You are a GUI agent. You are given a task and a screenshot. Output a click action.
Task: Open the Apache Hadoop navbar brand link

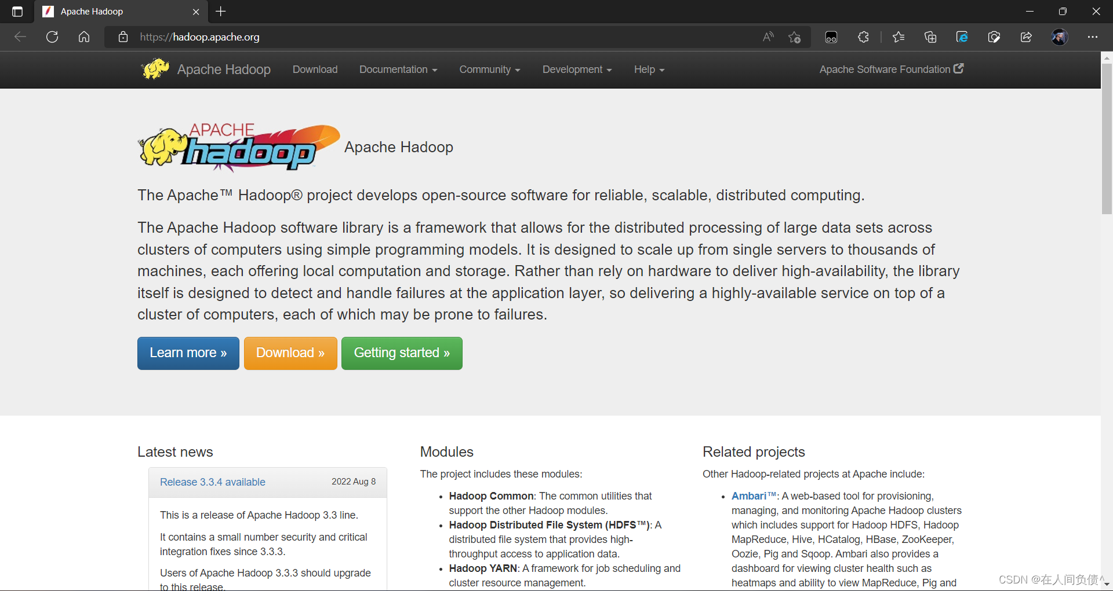(224, 69)
